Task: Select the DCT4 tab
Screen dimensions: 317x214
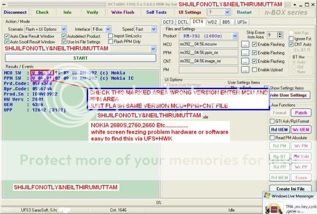Action: (198, 21)
